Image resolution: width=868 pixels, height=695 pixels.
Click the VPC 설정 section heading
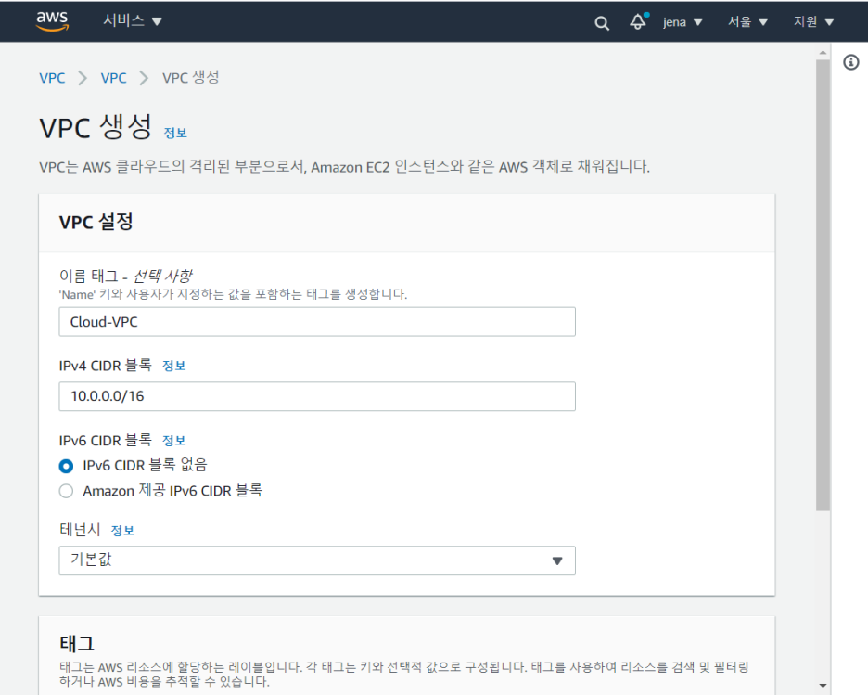(x=96, y=222)
